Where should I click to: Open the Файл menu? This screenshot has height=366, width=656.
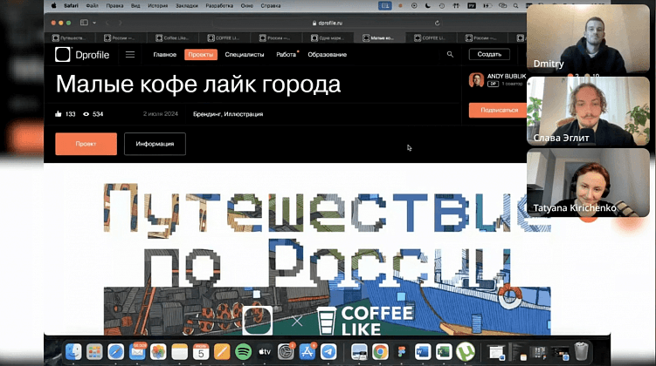92,6
